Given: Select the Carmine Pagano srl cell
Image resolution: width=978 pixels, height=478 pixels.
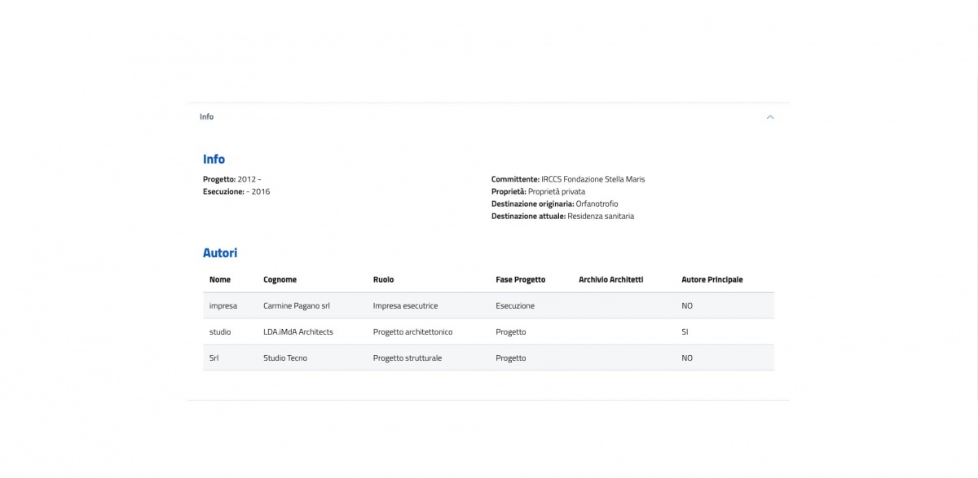Looking at the screenshot, I should pyautogui.click(x=297, y=305).
